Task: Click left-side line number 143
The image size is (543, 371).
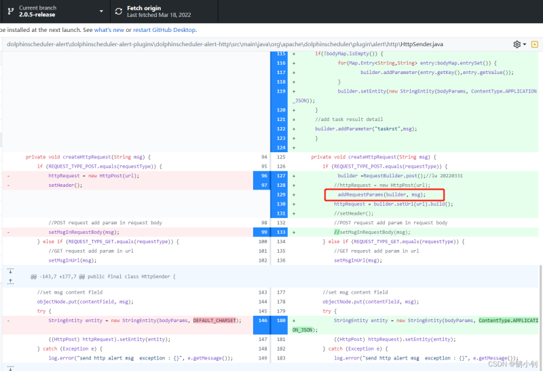Action: [263, 292]
